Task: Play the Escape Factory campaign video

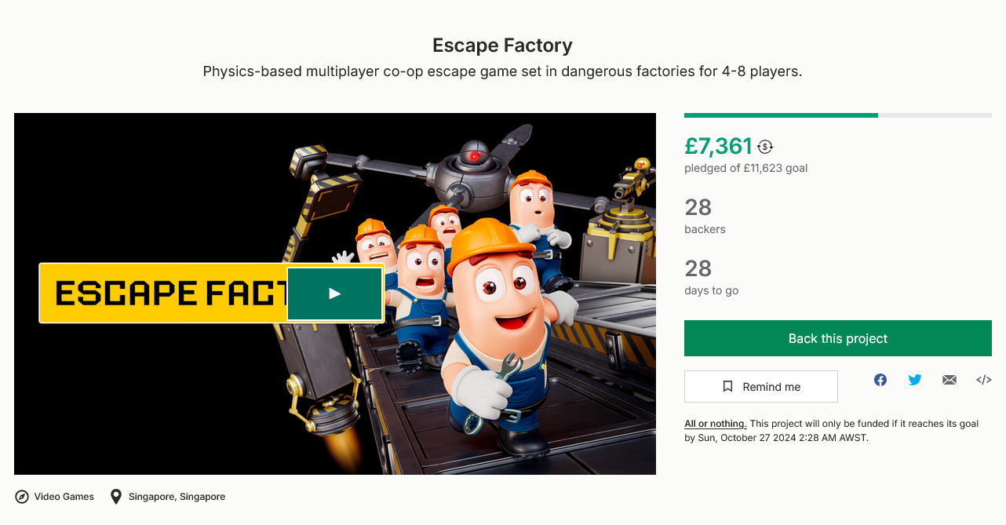Action: 335,293
